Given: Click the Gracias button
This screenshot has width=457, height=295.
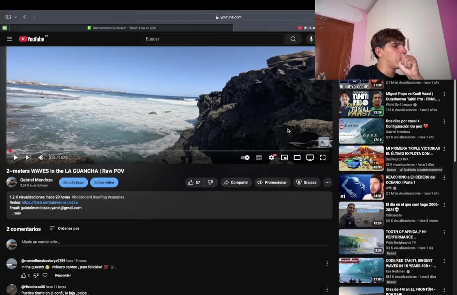Looking at the screenshot, I should click(307, 182).
